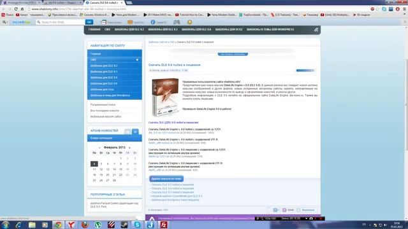Screen dimensions: 408x229
Task: Open the CMS item in top menu
Action: click(107, 30)
